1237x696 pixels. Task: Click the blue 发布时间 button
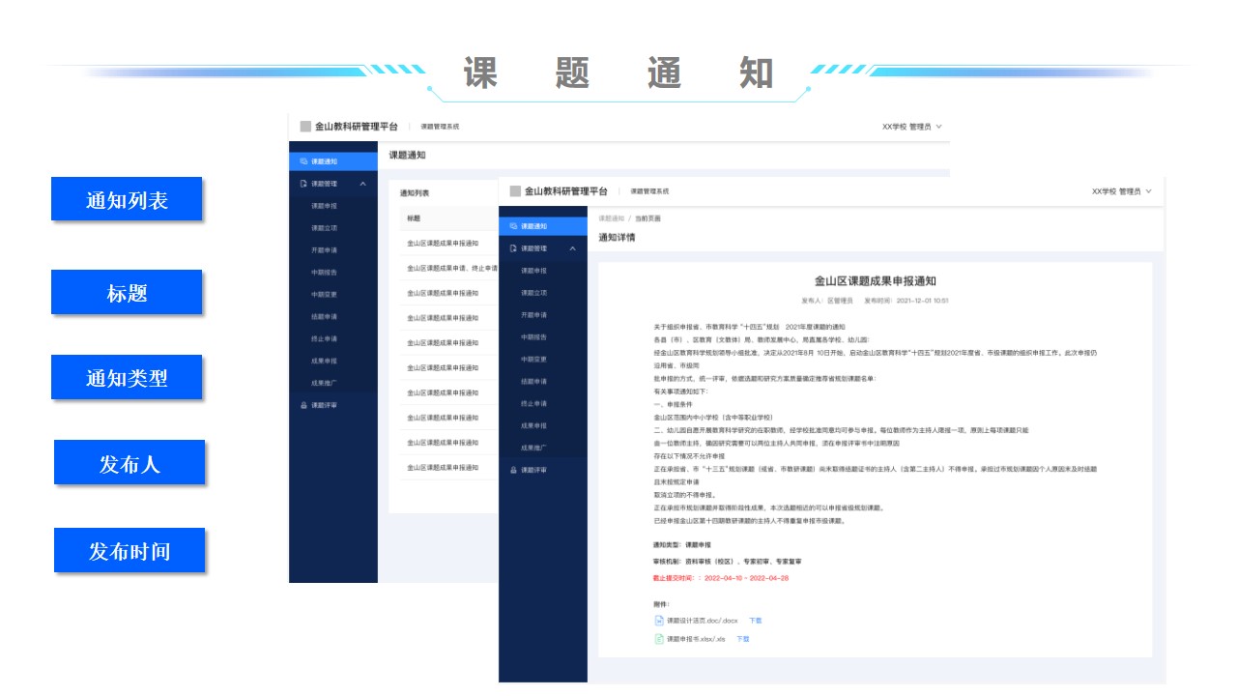point(129,551)
